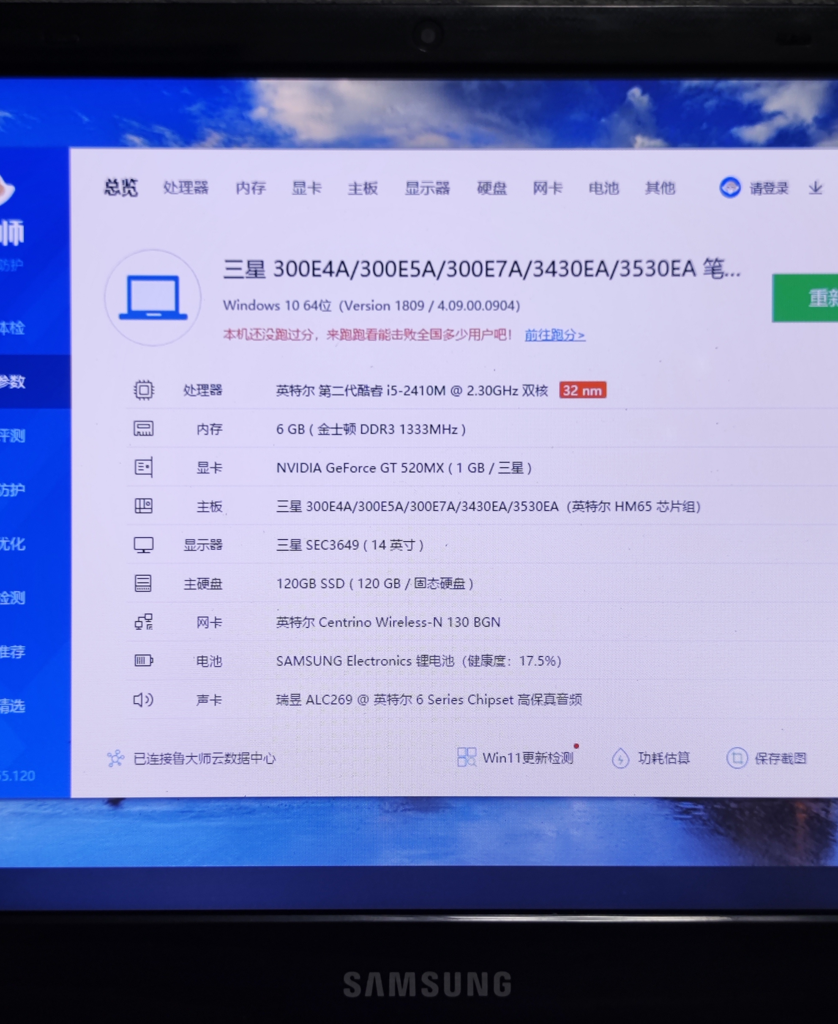Open Win11更新检测 check

pyautogui.click(x=528, y=758)
